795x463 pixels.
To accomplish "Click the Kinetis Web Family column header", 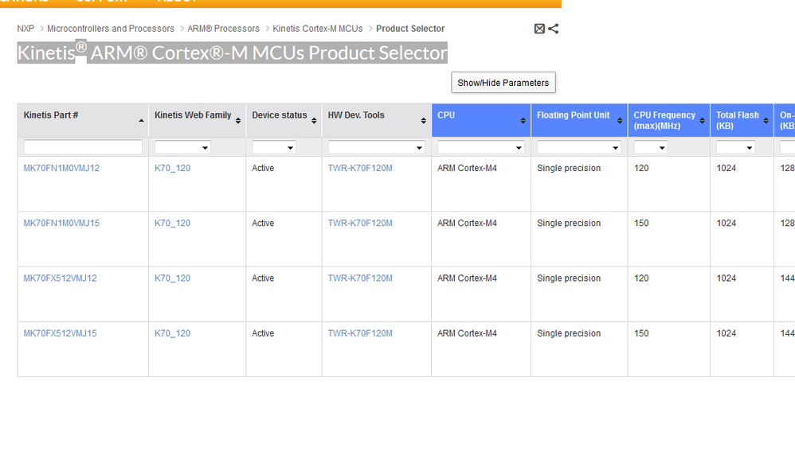I will tap(198, 121).
